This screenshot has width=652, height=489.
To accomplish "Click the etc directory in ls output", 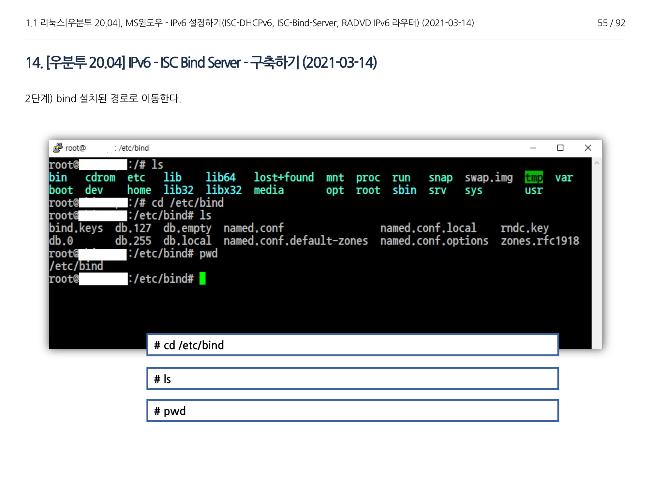I will pos(136,177).
